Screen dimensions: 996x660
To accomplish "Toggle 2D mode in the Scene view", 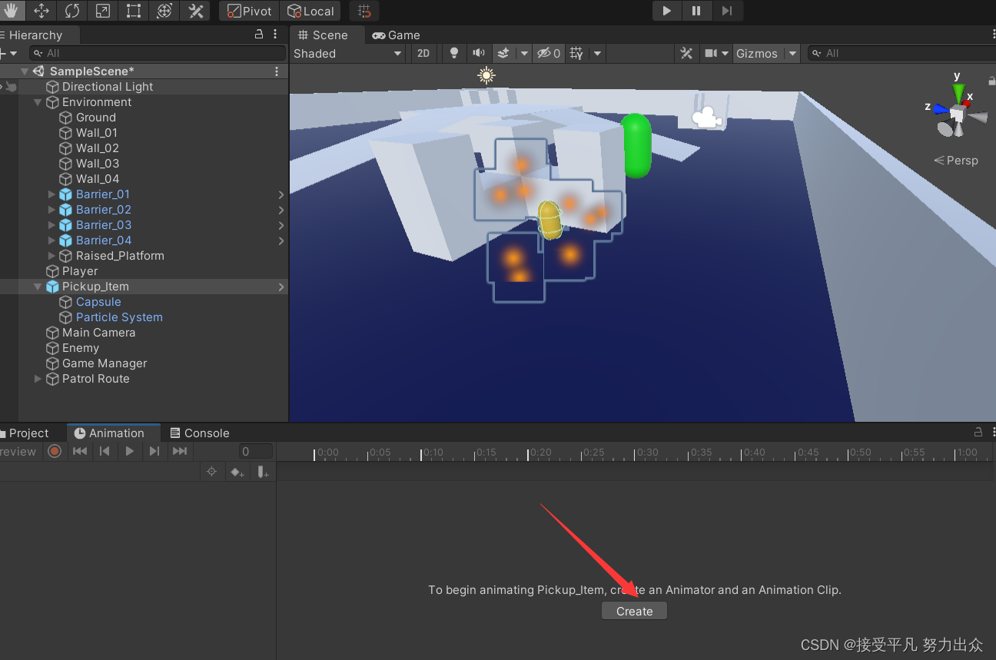I will coord(423,53).
